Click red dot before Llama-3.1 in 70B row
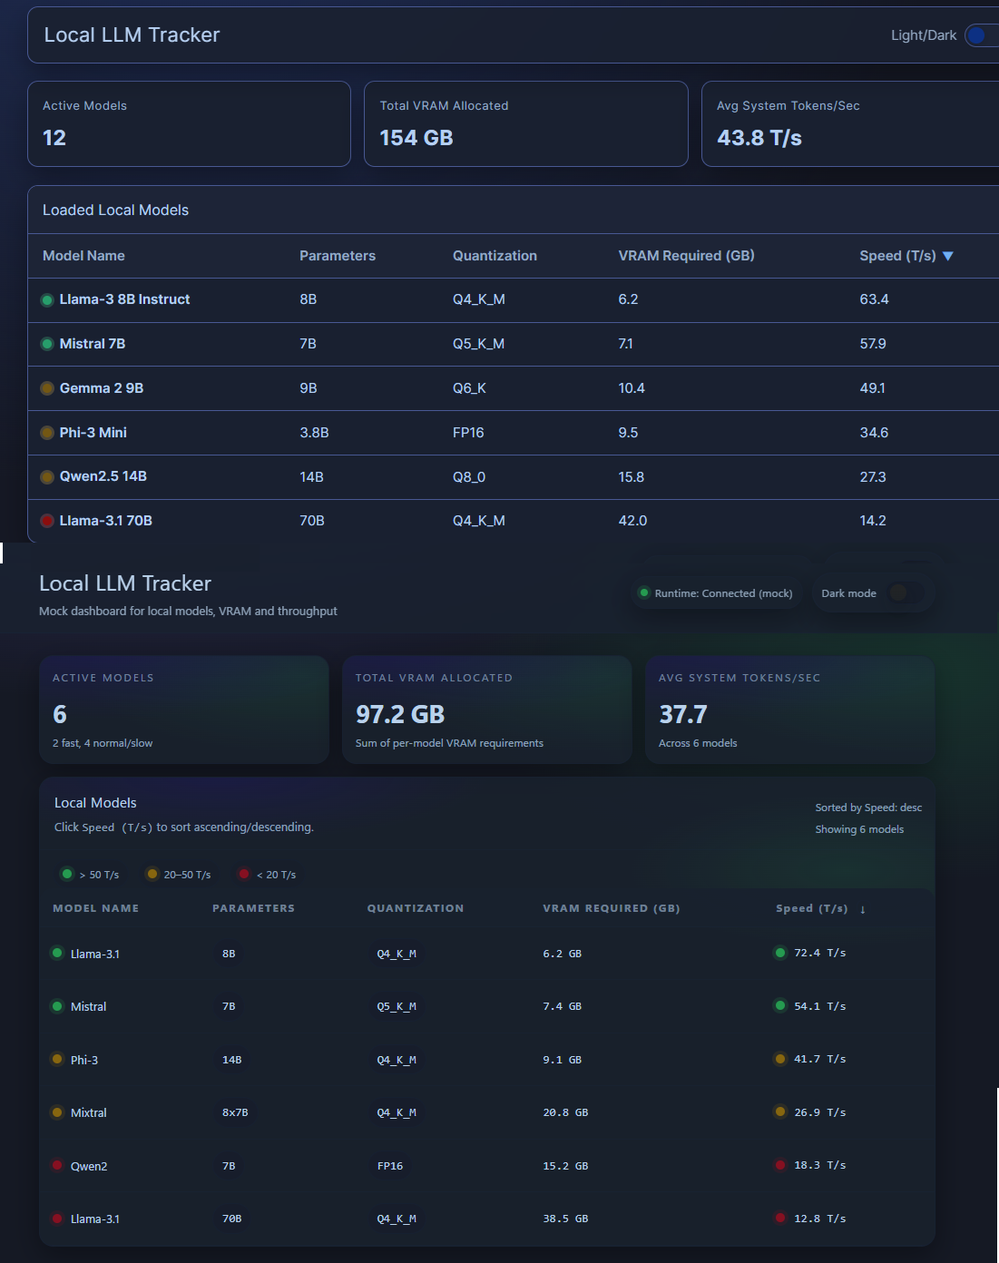 pos(57,1219)
